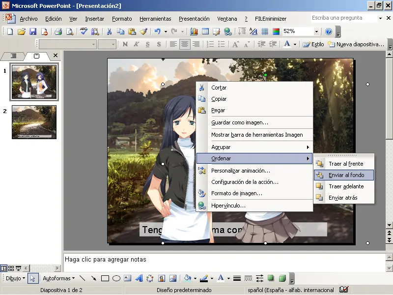The image size is (393, 295).
Task: Open the Autoformas dropdown menu
Action: point(56,278)
